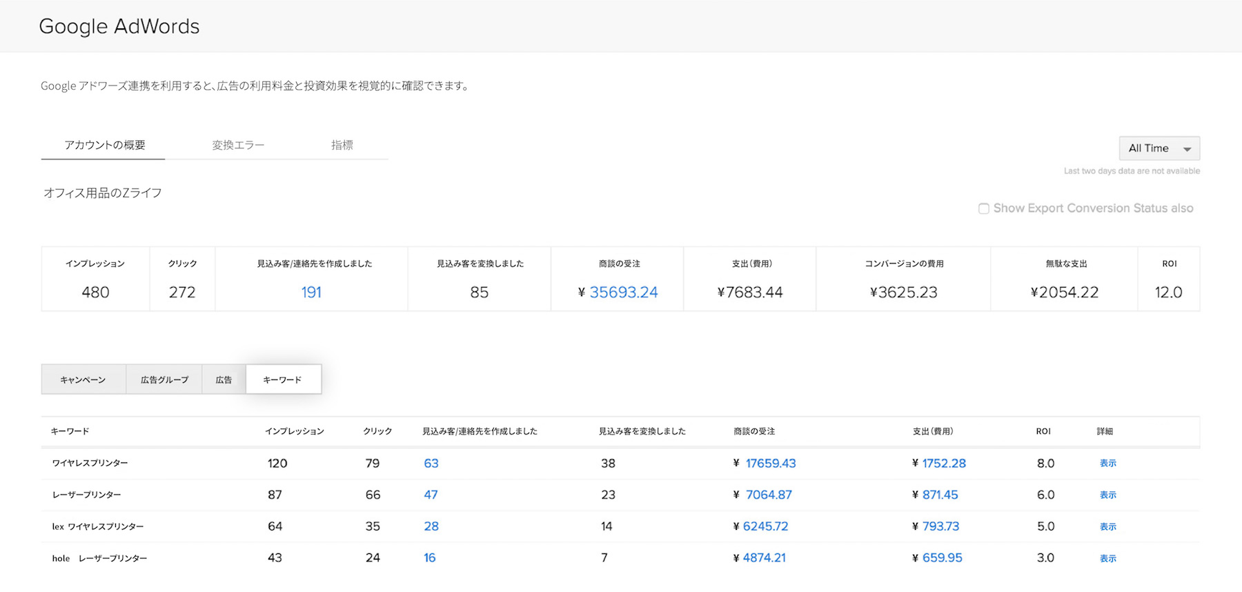Select the キーワード segment tab
Image resolution: width=1242 pixels, height=592 pixels.
(283, 379)
